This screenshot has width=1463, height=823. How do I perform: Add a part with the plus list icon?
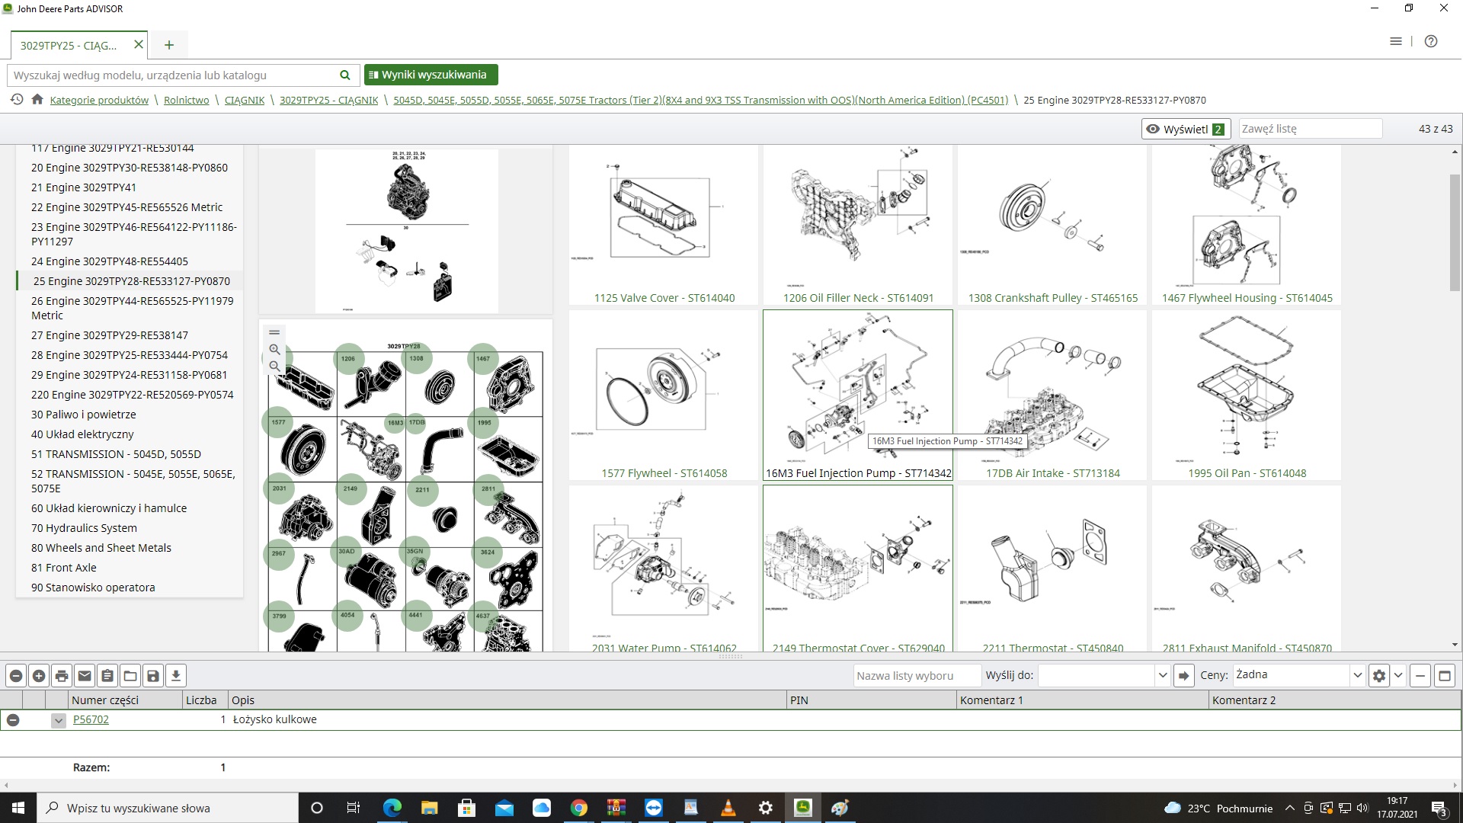pyautogui.click(x=39, y=676)
